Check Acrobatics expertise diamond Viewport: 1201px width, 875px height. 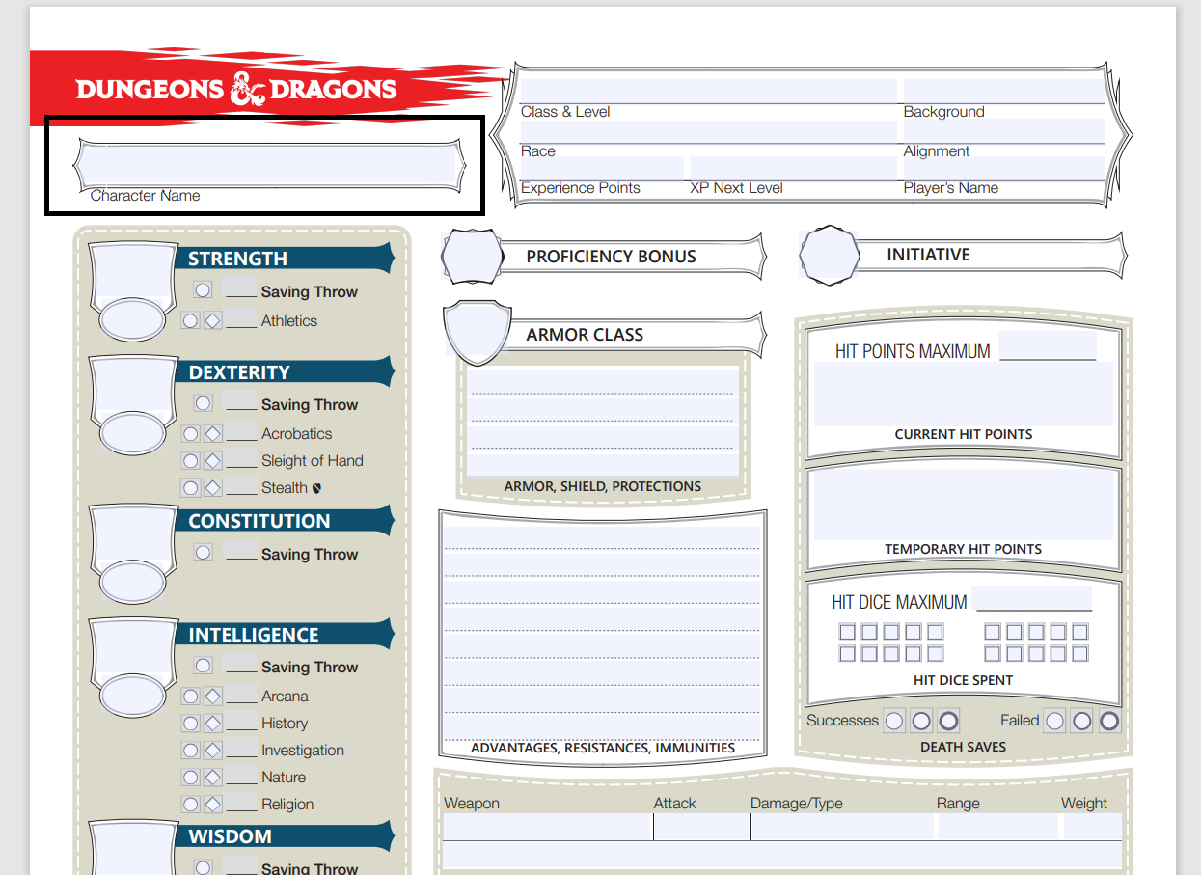[213, 434]
